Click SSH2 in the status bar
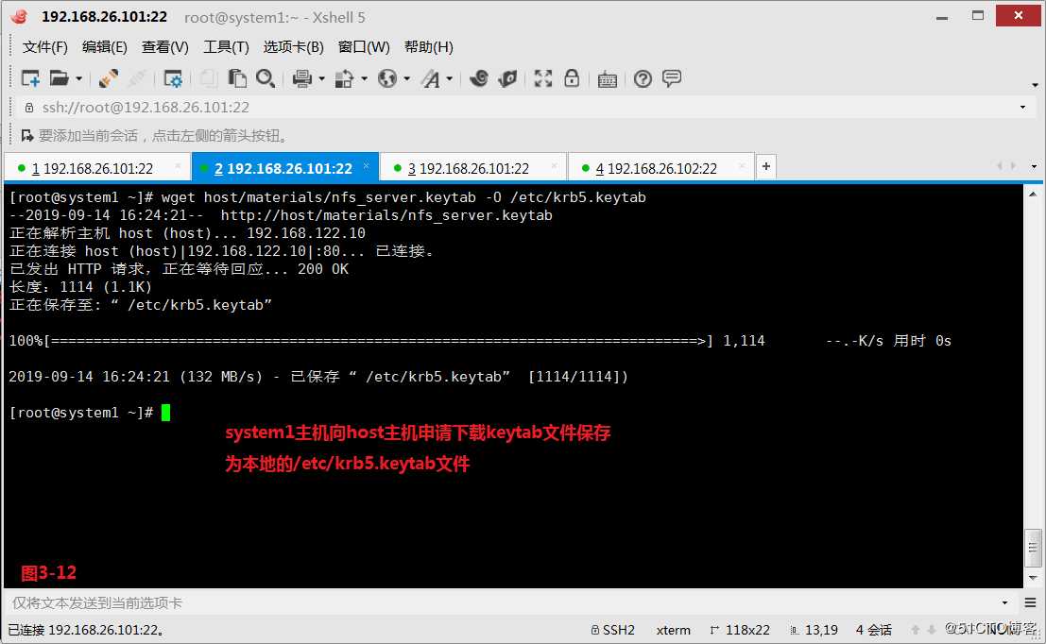The height and width of the screenshot is (644, 1046). 613,630
